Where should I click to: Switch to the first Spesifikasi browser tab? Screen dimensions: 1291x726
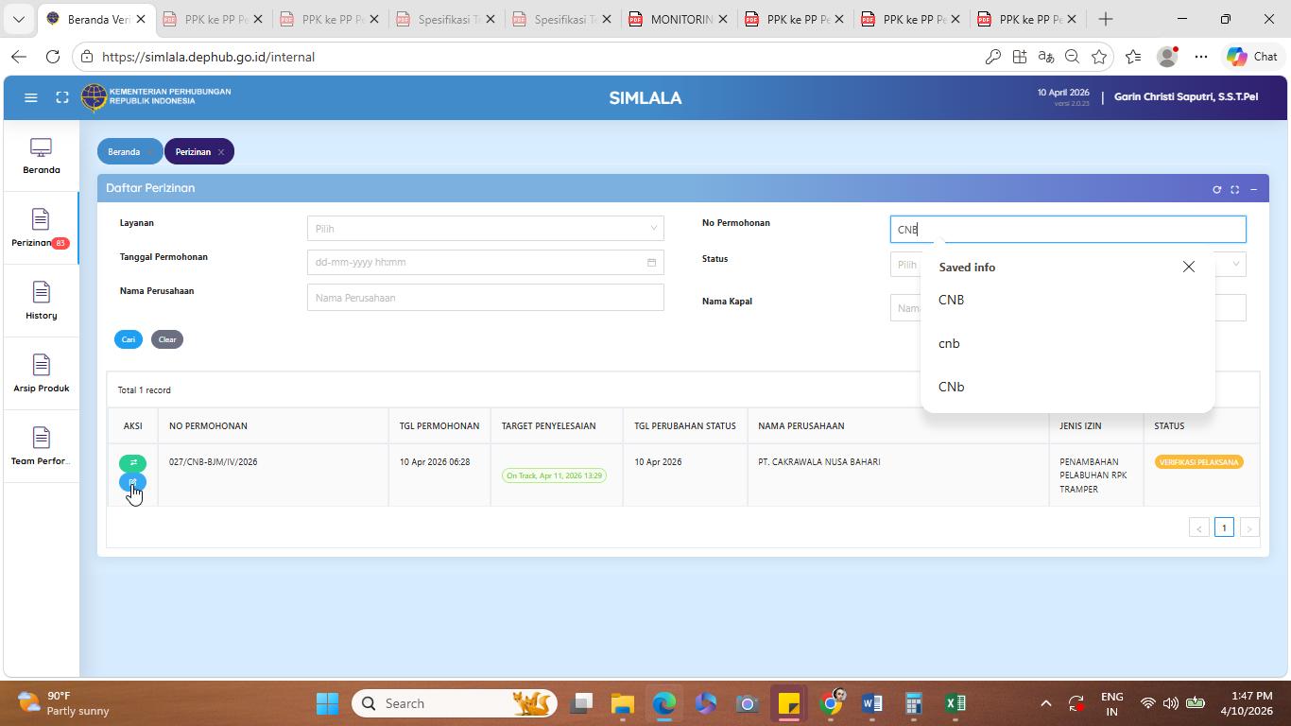[x=444, y=19]
